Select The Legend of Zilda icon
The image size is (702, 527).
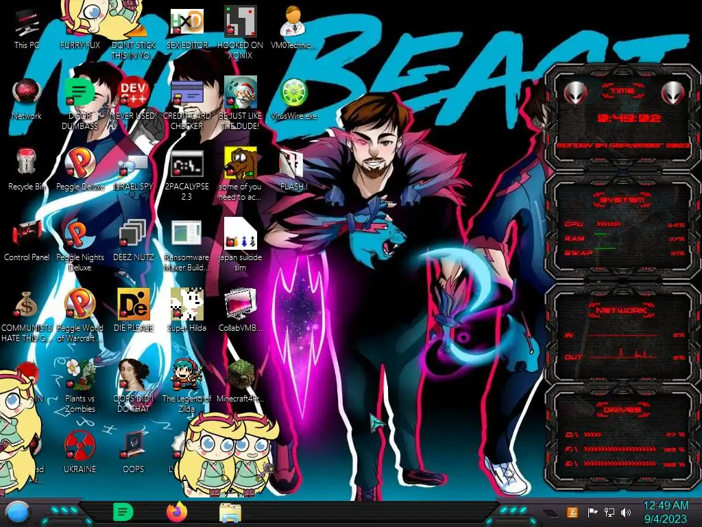point(186,386)
